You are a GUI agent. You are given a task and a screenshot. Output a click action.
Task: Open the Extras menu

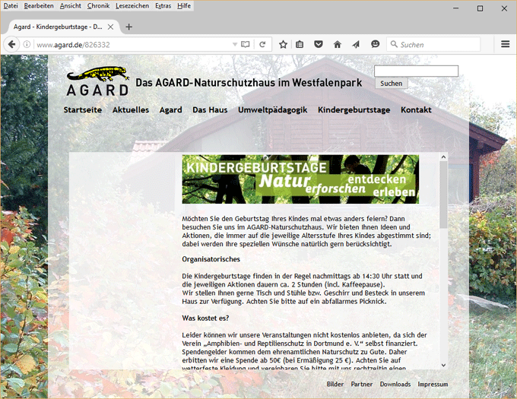[163, 6]
